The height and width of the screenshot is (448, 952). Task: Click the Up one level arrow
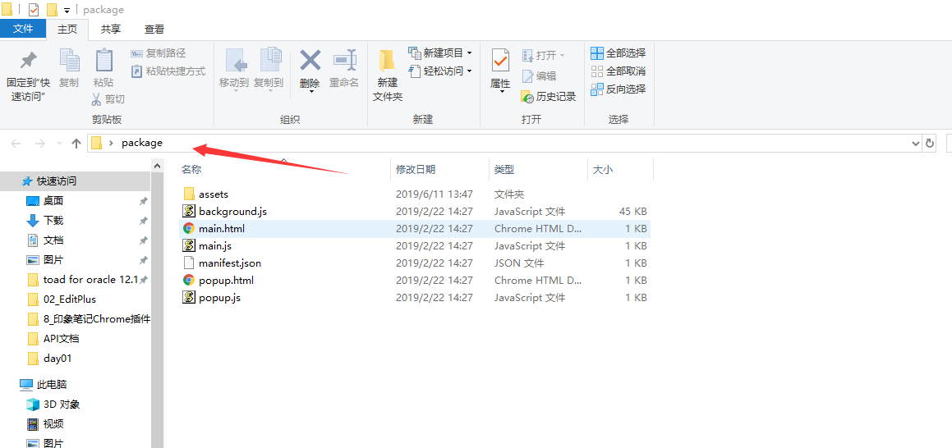pyautogui.click(x=76, y=144)
